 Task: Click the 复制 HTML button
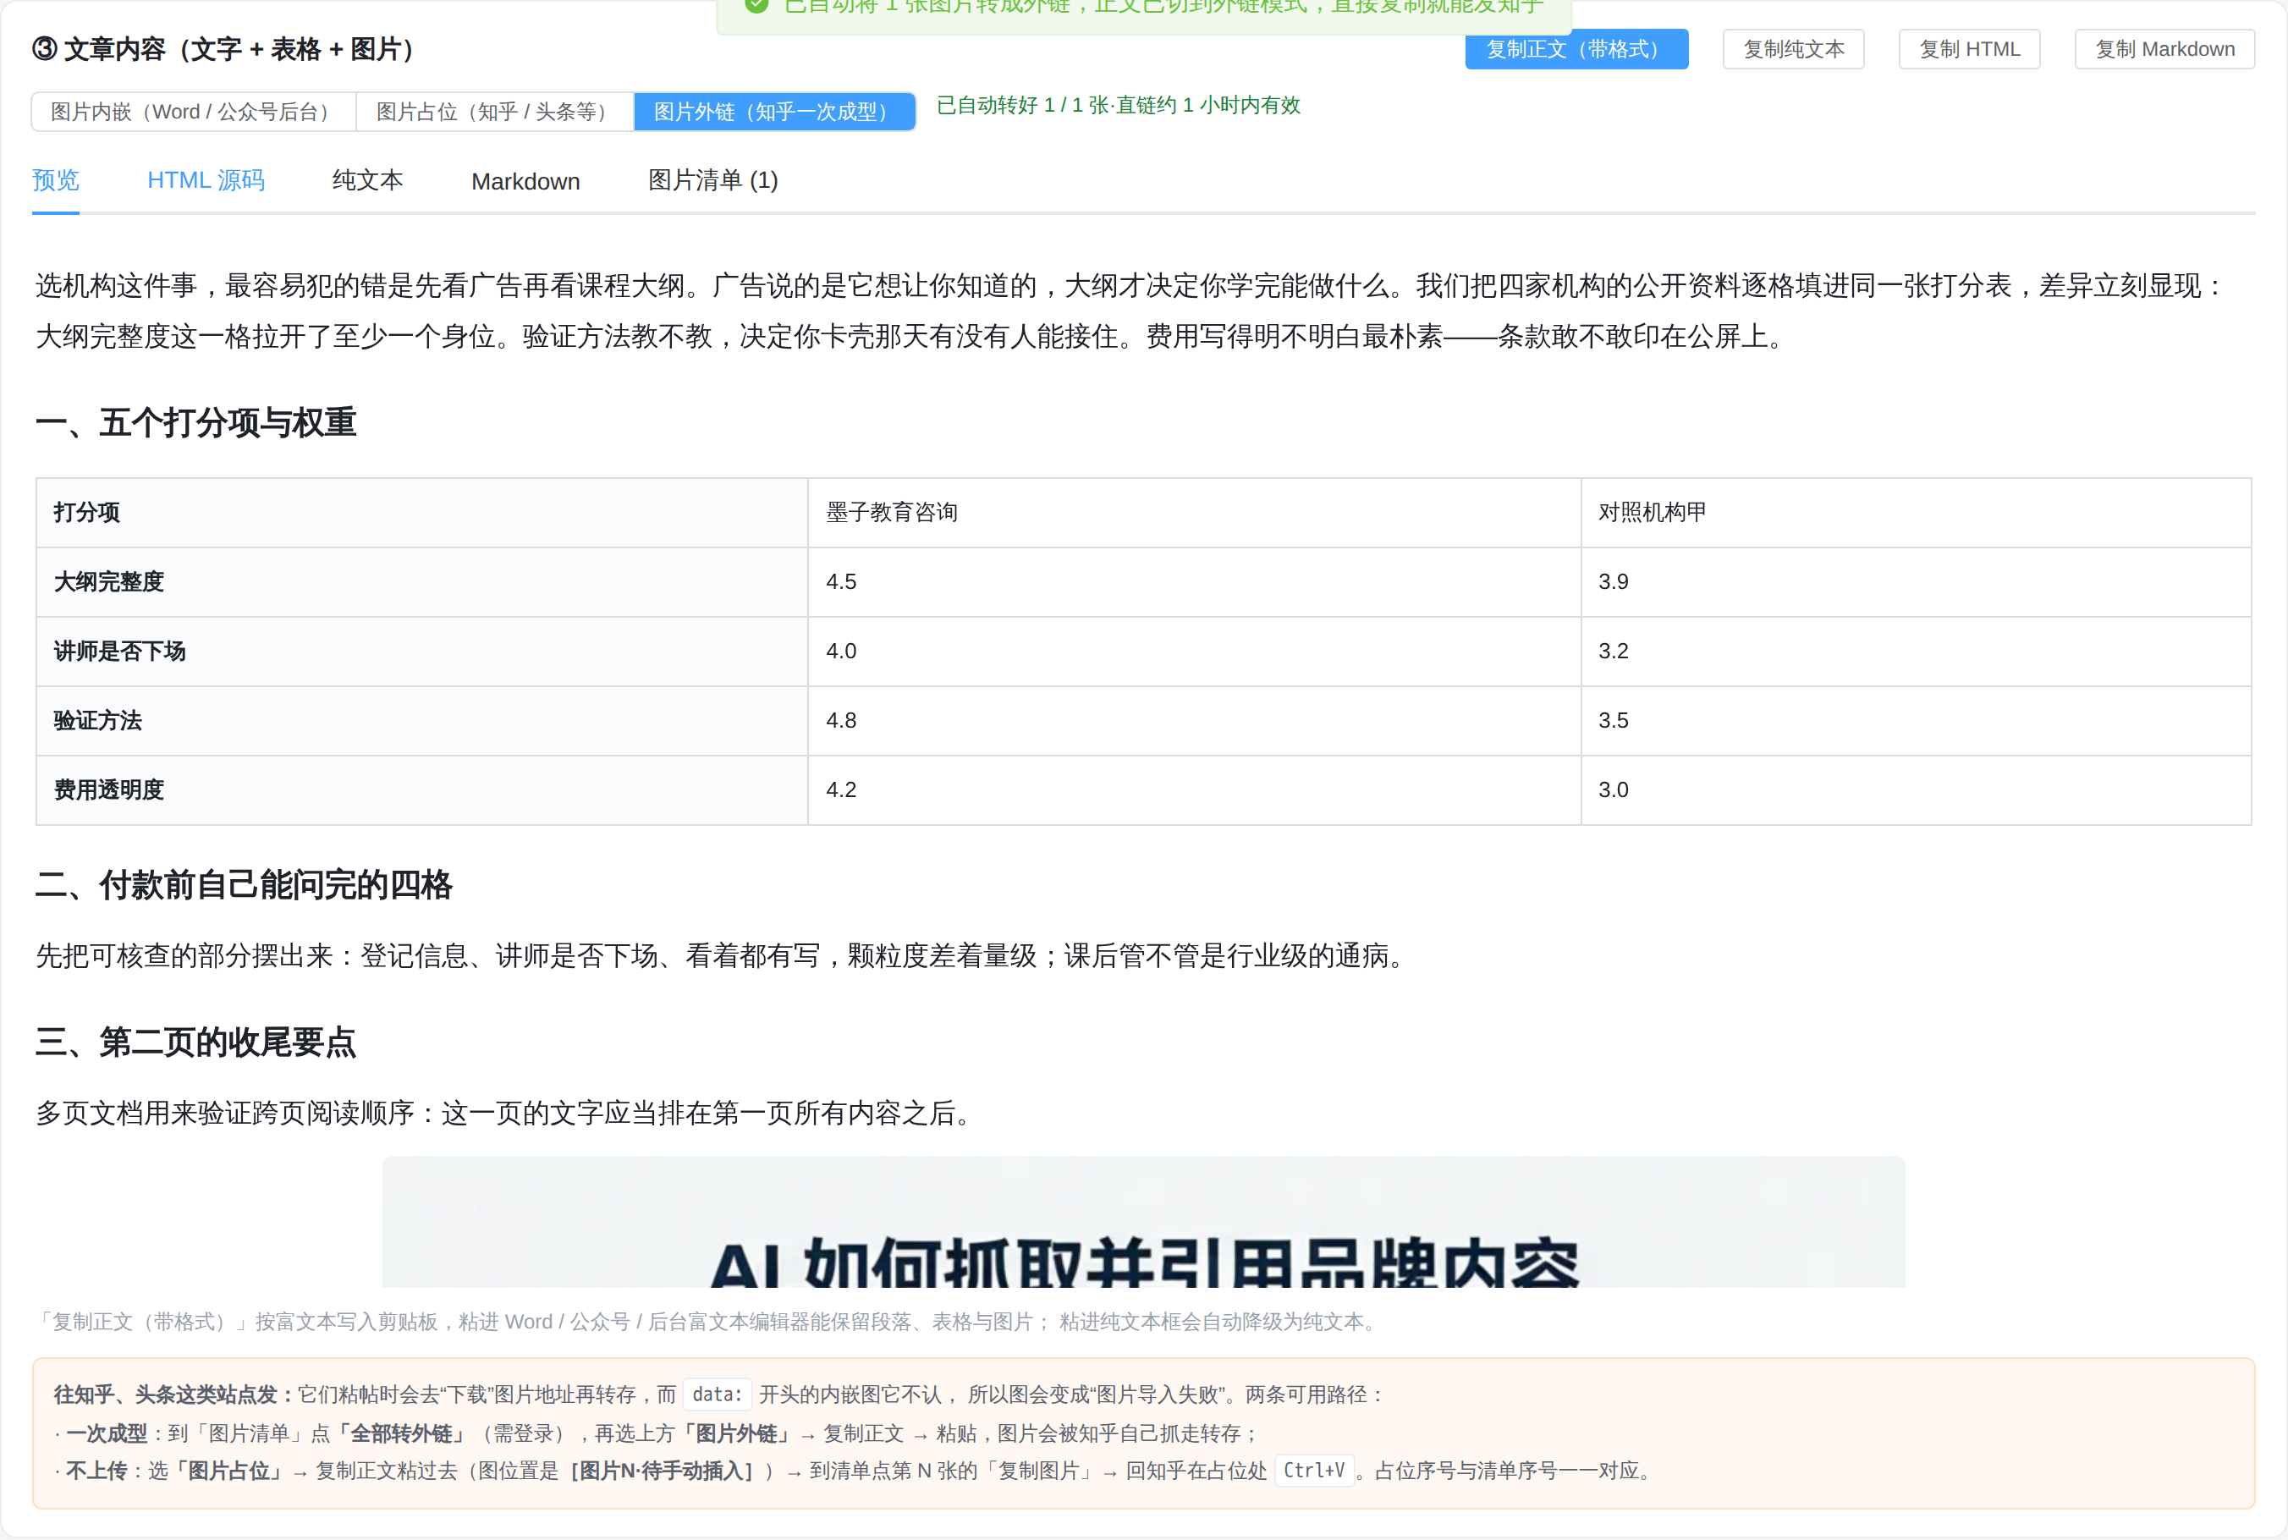(1969, 49)
